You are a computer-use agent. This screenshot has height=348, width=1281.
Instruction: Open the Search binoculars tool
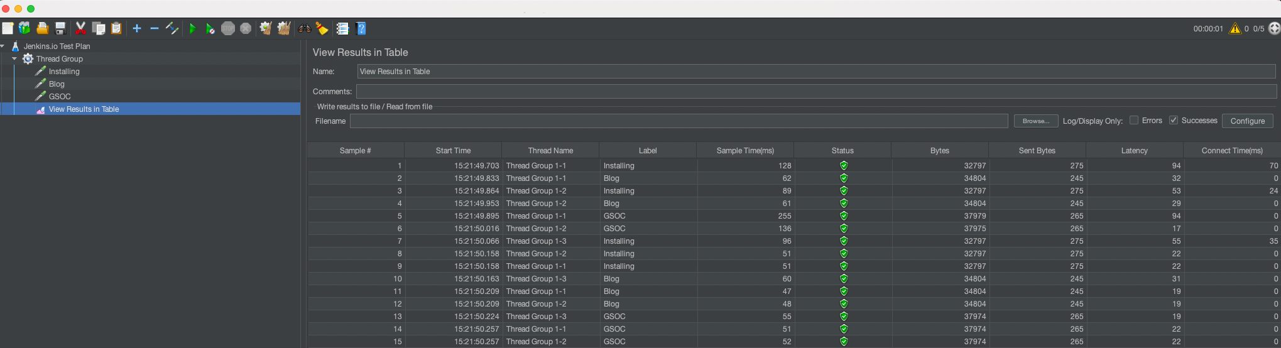304,28
